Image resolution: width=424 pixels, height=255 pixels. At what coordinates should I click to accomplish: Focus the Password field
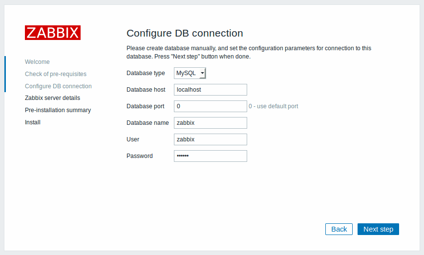pos(210,156)
